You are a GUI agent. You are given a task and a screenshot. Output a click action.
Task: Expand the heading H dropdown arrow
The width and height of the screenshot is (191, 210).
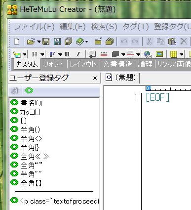tap(42, 54)
